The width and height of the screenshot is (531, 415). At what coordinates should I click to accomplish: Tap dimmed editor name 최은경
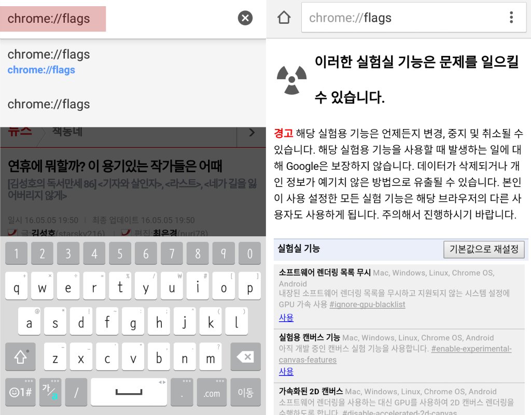(165, 233)
